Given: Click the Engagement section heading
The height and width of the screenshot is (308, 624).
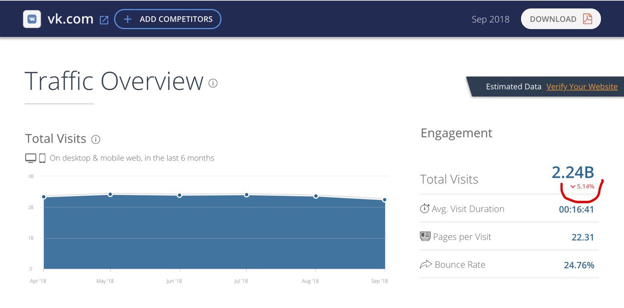Looking at the screenshot, I should coord(456,134).
